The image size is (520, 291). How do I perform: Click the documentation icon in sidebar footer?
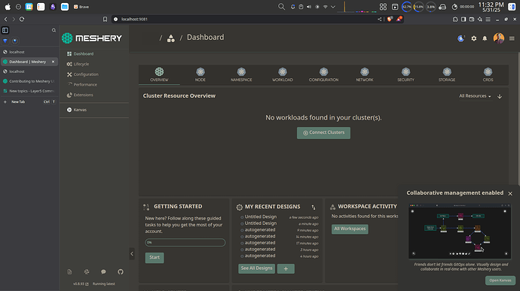[x=69, y=271]
